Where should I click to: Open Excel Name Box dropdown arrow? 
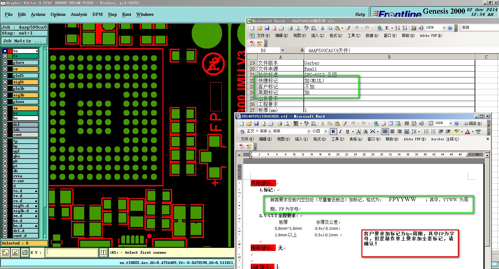coord(283,50)
